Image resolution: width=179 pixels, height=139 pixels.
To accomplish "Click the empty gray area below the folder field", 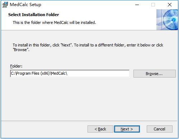I will (x=89, y=99).
